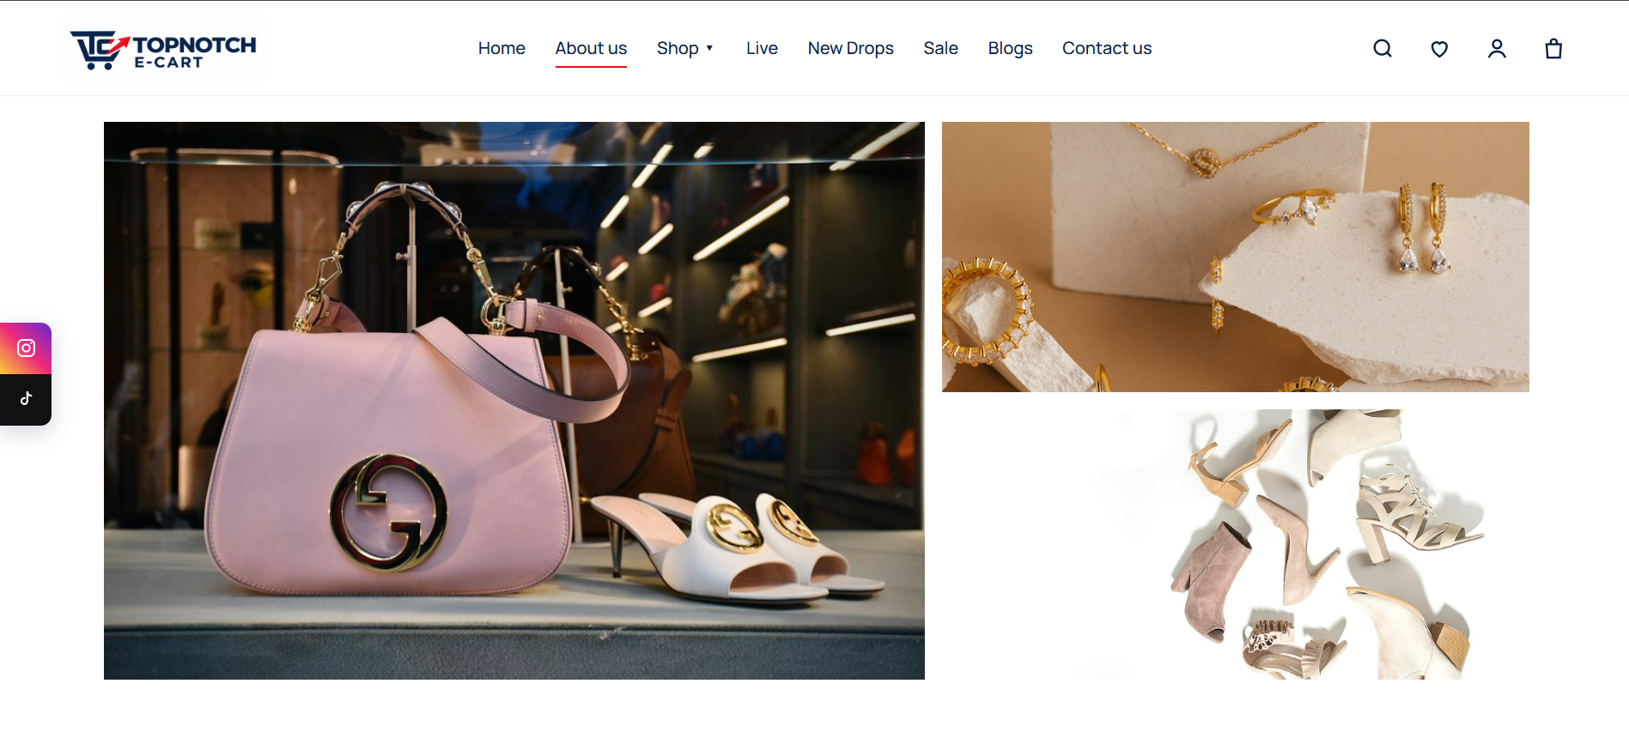Viewport: 1629px width, 744px height.
Task: Open the TikTok social link
Action: coord(26,399)
